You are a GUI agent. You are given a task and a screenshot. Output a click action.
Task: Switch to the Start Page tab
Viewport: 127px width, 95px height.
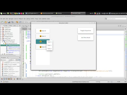click(x=25, y=26)
